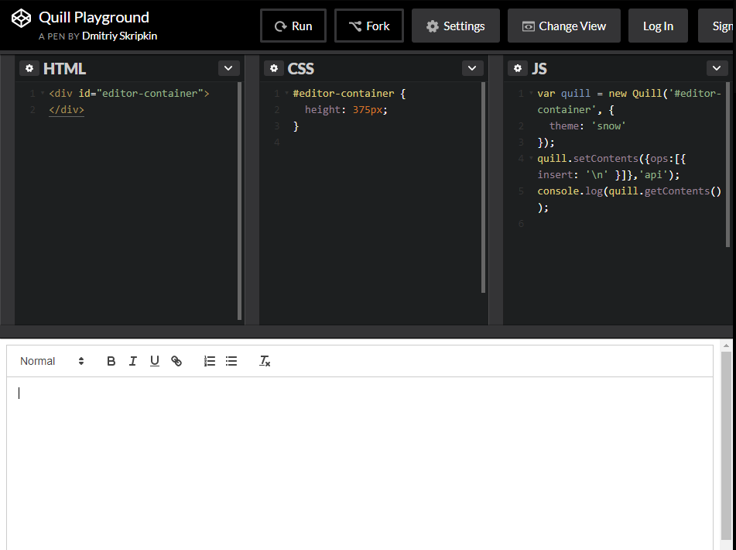Click the partially visible Sign Up button
Viewport: 736px width, 550px height.
[x=717, y=26]
